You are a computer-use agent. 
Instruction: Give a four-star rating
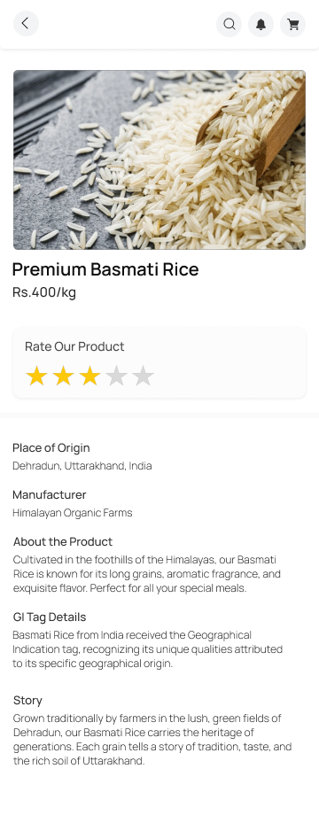(x=116, y=376)
